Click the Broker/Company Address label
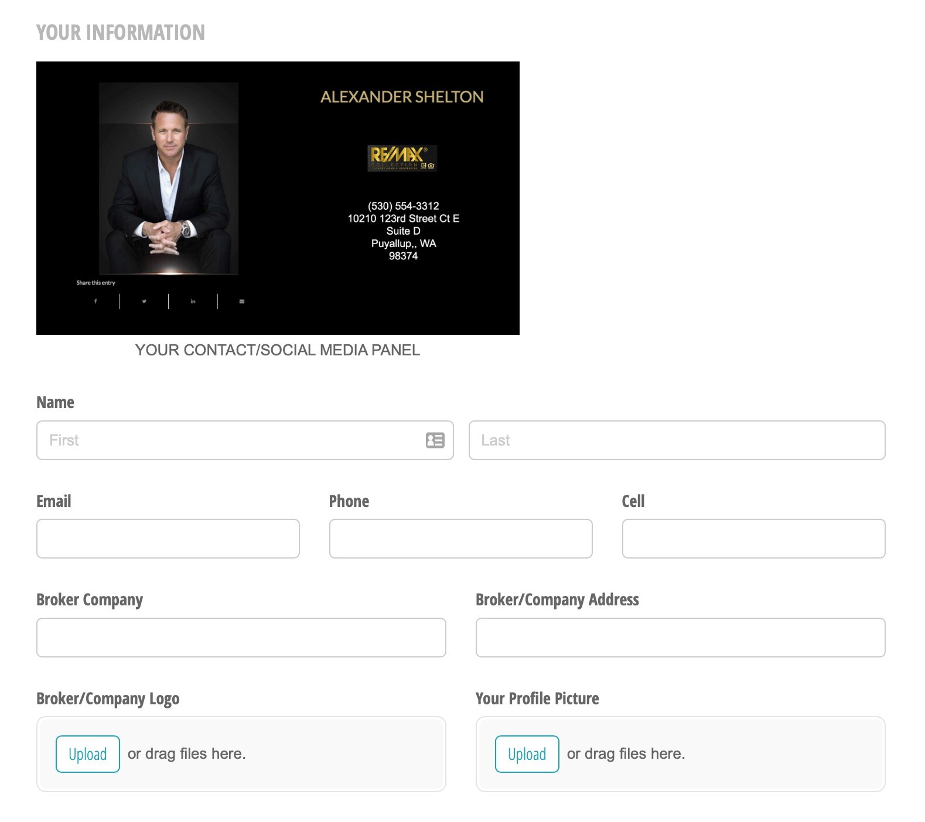The height and width of the screenshot is (822, 925). click(x=557, y=600)
